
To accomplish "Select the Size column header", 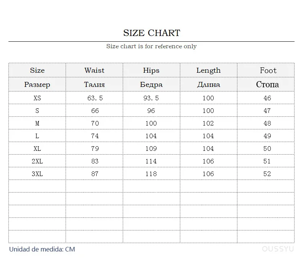I will [x=37, y=70].
